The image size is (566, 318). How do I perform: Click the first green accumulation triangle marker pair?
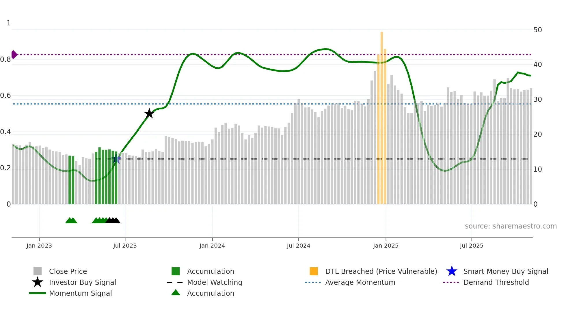point(71,221)
